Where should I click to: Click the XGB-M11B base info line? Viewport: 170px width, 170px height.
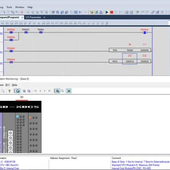(7, 162)
